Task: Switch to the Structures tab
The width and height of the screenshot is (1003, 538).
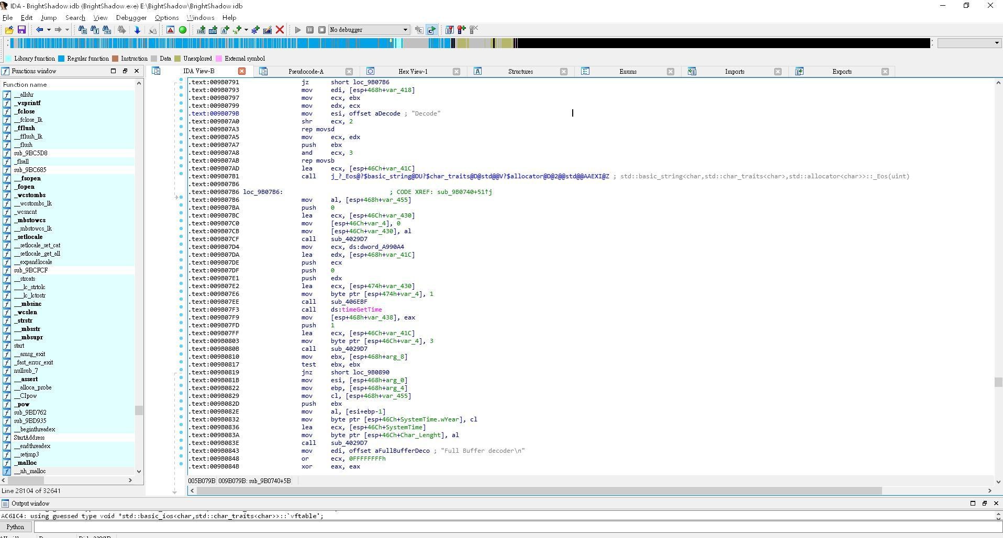Action: (x=520, y=72)
